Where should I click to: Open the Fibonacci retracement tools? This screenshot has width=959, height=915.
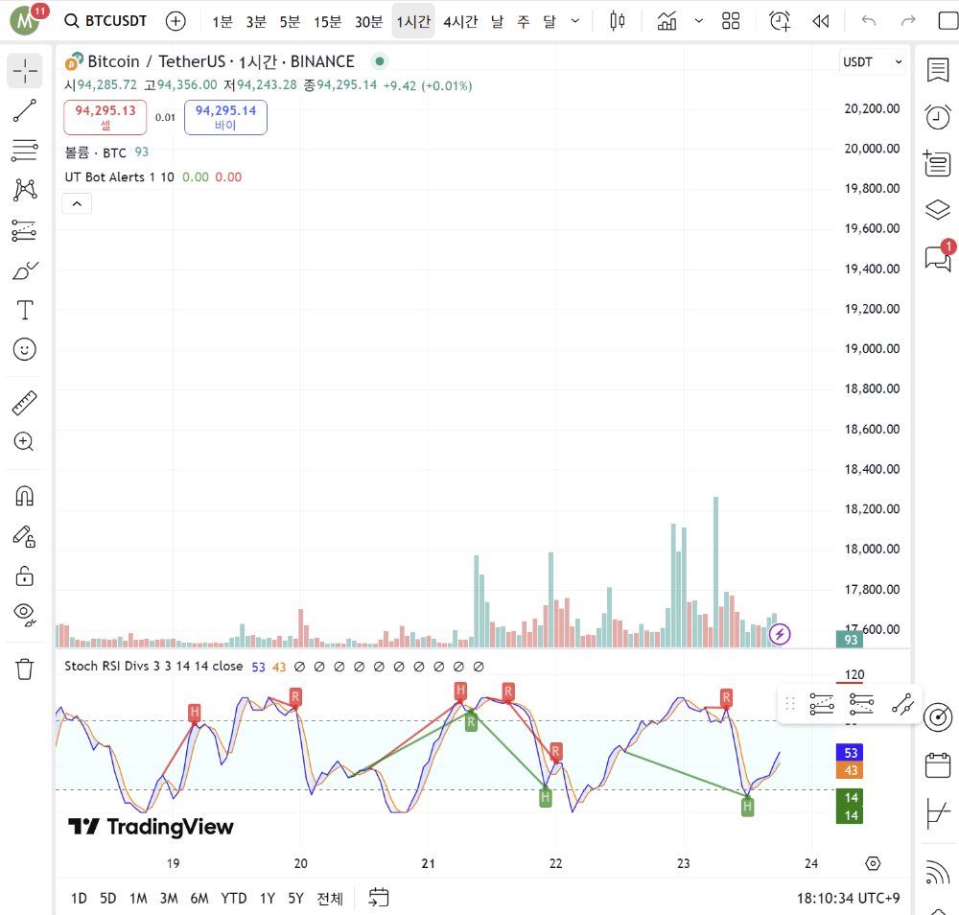[x=25, y=150]
